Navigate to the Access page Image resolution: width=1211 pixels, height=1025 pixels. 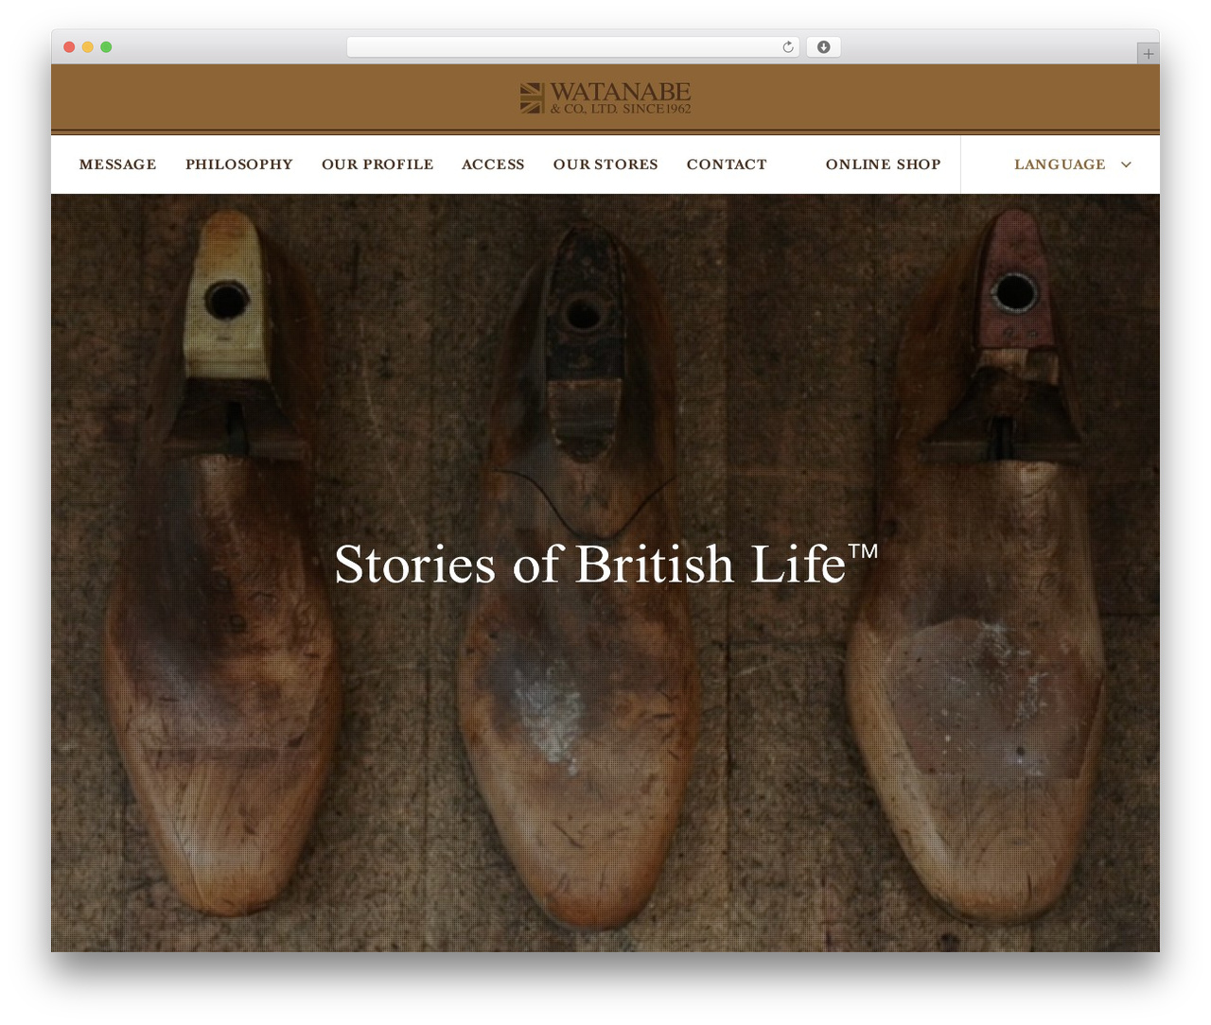pyautogui.click(x=493, y=165)
